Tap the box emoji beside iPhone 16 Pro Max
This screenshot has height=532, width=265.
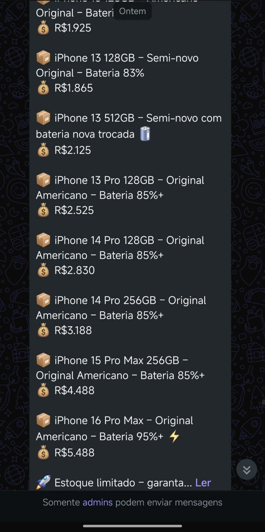[43, 421]
